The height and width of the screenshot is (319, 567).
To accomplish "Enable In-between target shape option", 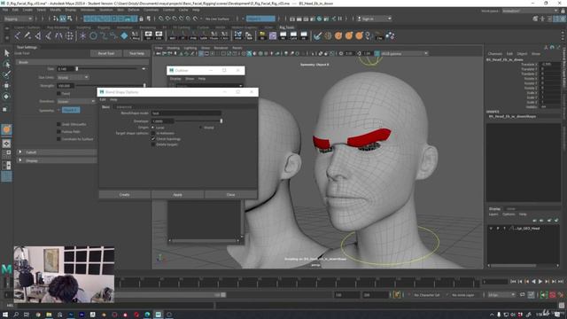I will pyautogui.click(x=153, y=133).
